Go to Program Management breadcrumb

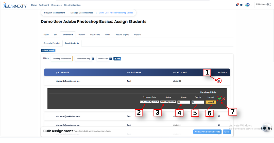pyautogui.click(x=54, y=13)
